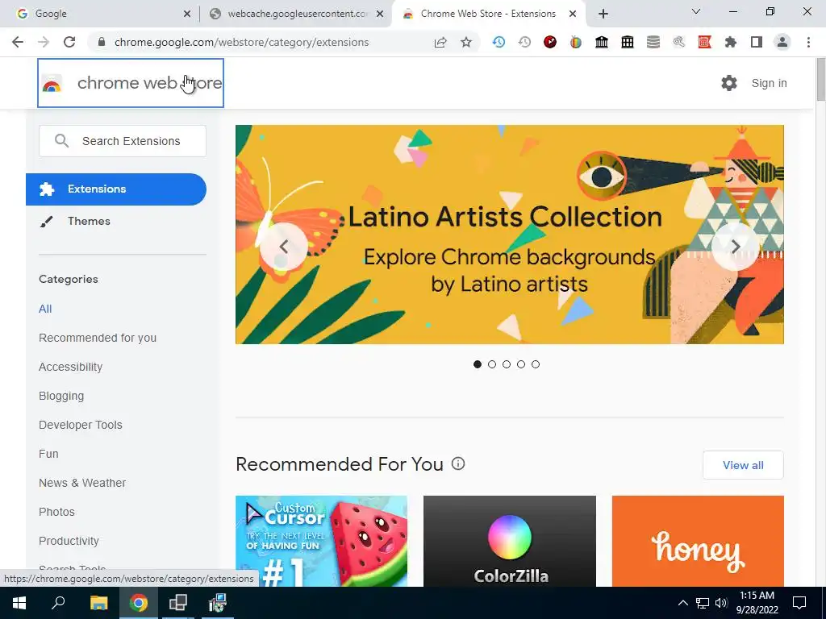Select Extensions in the sidebar
The height and width of the screenshot is (619, 826).
(116, 189)
